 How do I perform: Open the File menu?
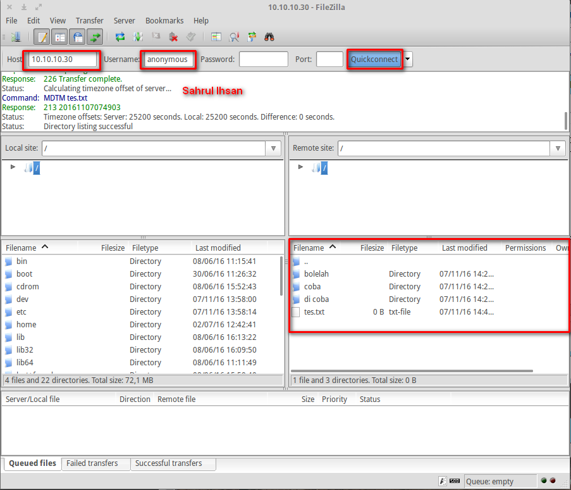pos(11,21)
